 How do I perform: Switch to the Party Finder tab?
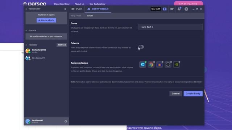click(x=98, y=9)
